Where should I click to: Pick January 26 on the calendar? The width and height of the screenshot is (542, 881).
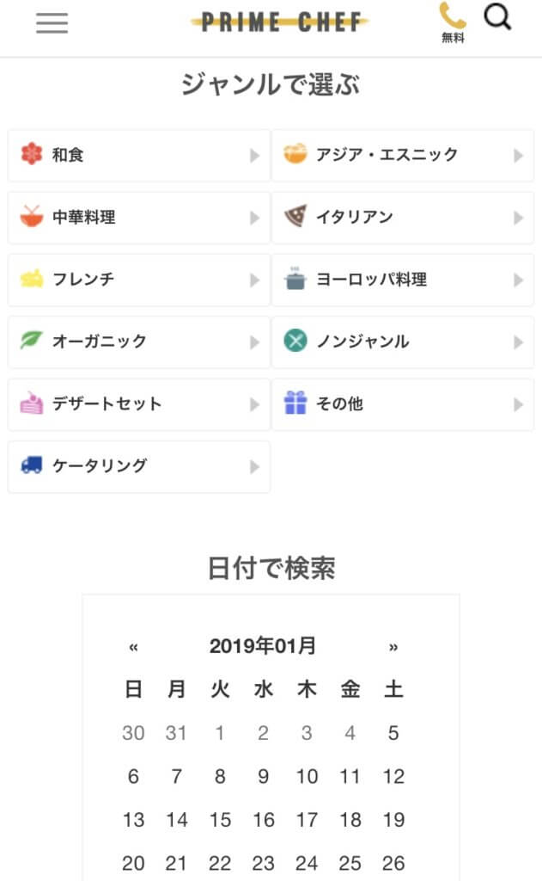(393, 863)
